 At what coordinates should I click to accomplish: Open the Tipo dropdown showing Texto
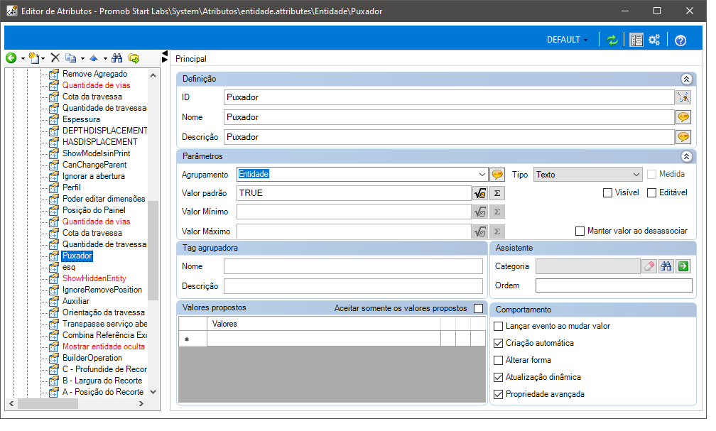tap(636, 175)
